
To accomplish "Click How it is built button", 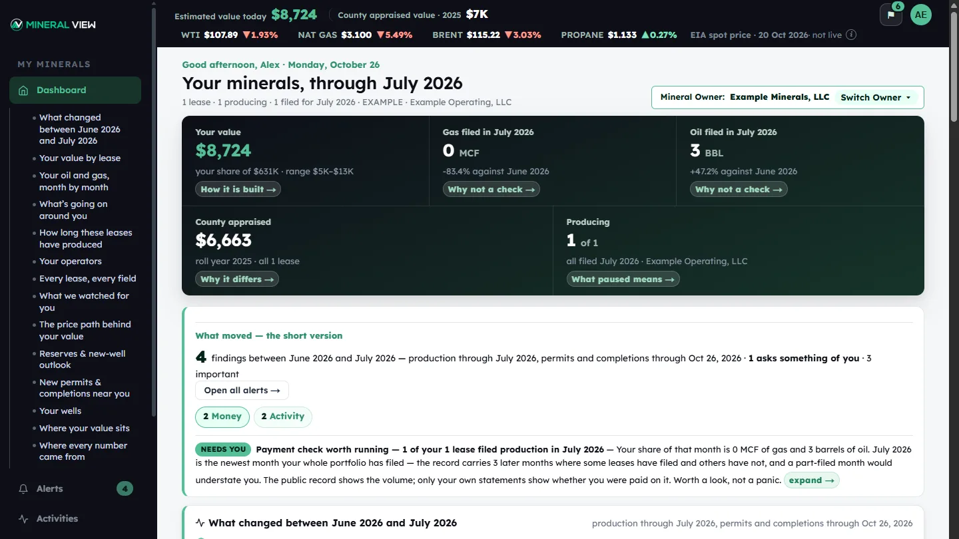I will 238,190.
